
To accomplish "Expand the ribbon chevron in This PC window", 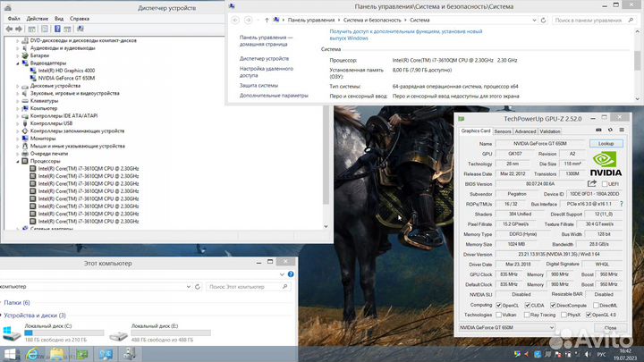I will click(282, 274).
